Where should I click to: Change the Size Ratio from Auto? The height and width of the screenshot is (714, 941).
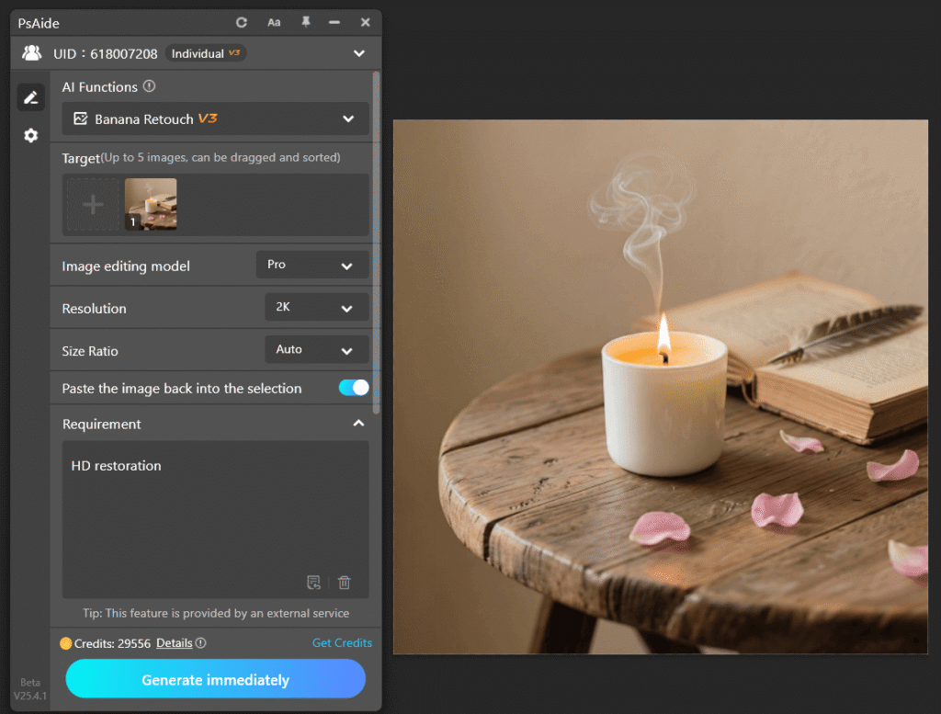pos(316,349)
